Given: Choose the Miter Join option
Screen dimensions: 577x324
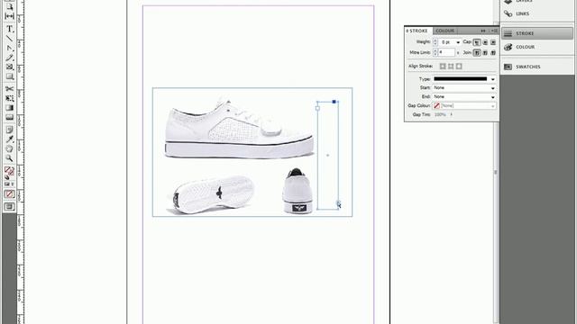Looking at the screenshot, I should (x=477, y=53).
